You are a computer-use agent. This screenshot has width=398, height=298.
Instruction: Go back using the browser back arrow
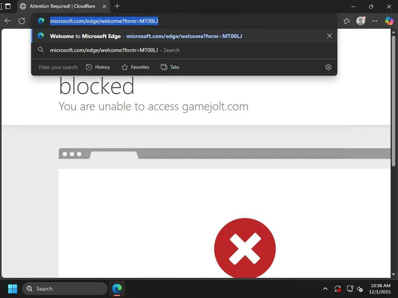pyautogui.click(x=8, y=21)
